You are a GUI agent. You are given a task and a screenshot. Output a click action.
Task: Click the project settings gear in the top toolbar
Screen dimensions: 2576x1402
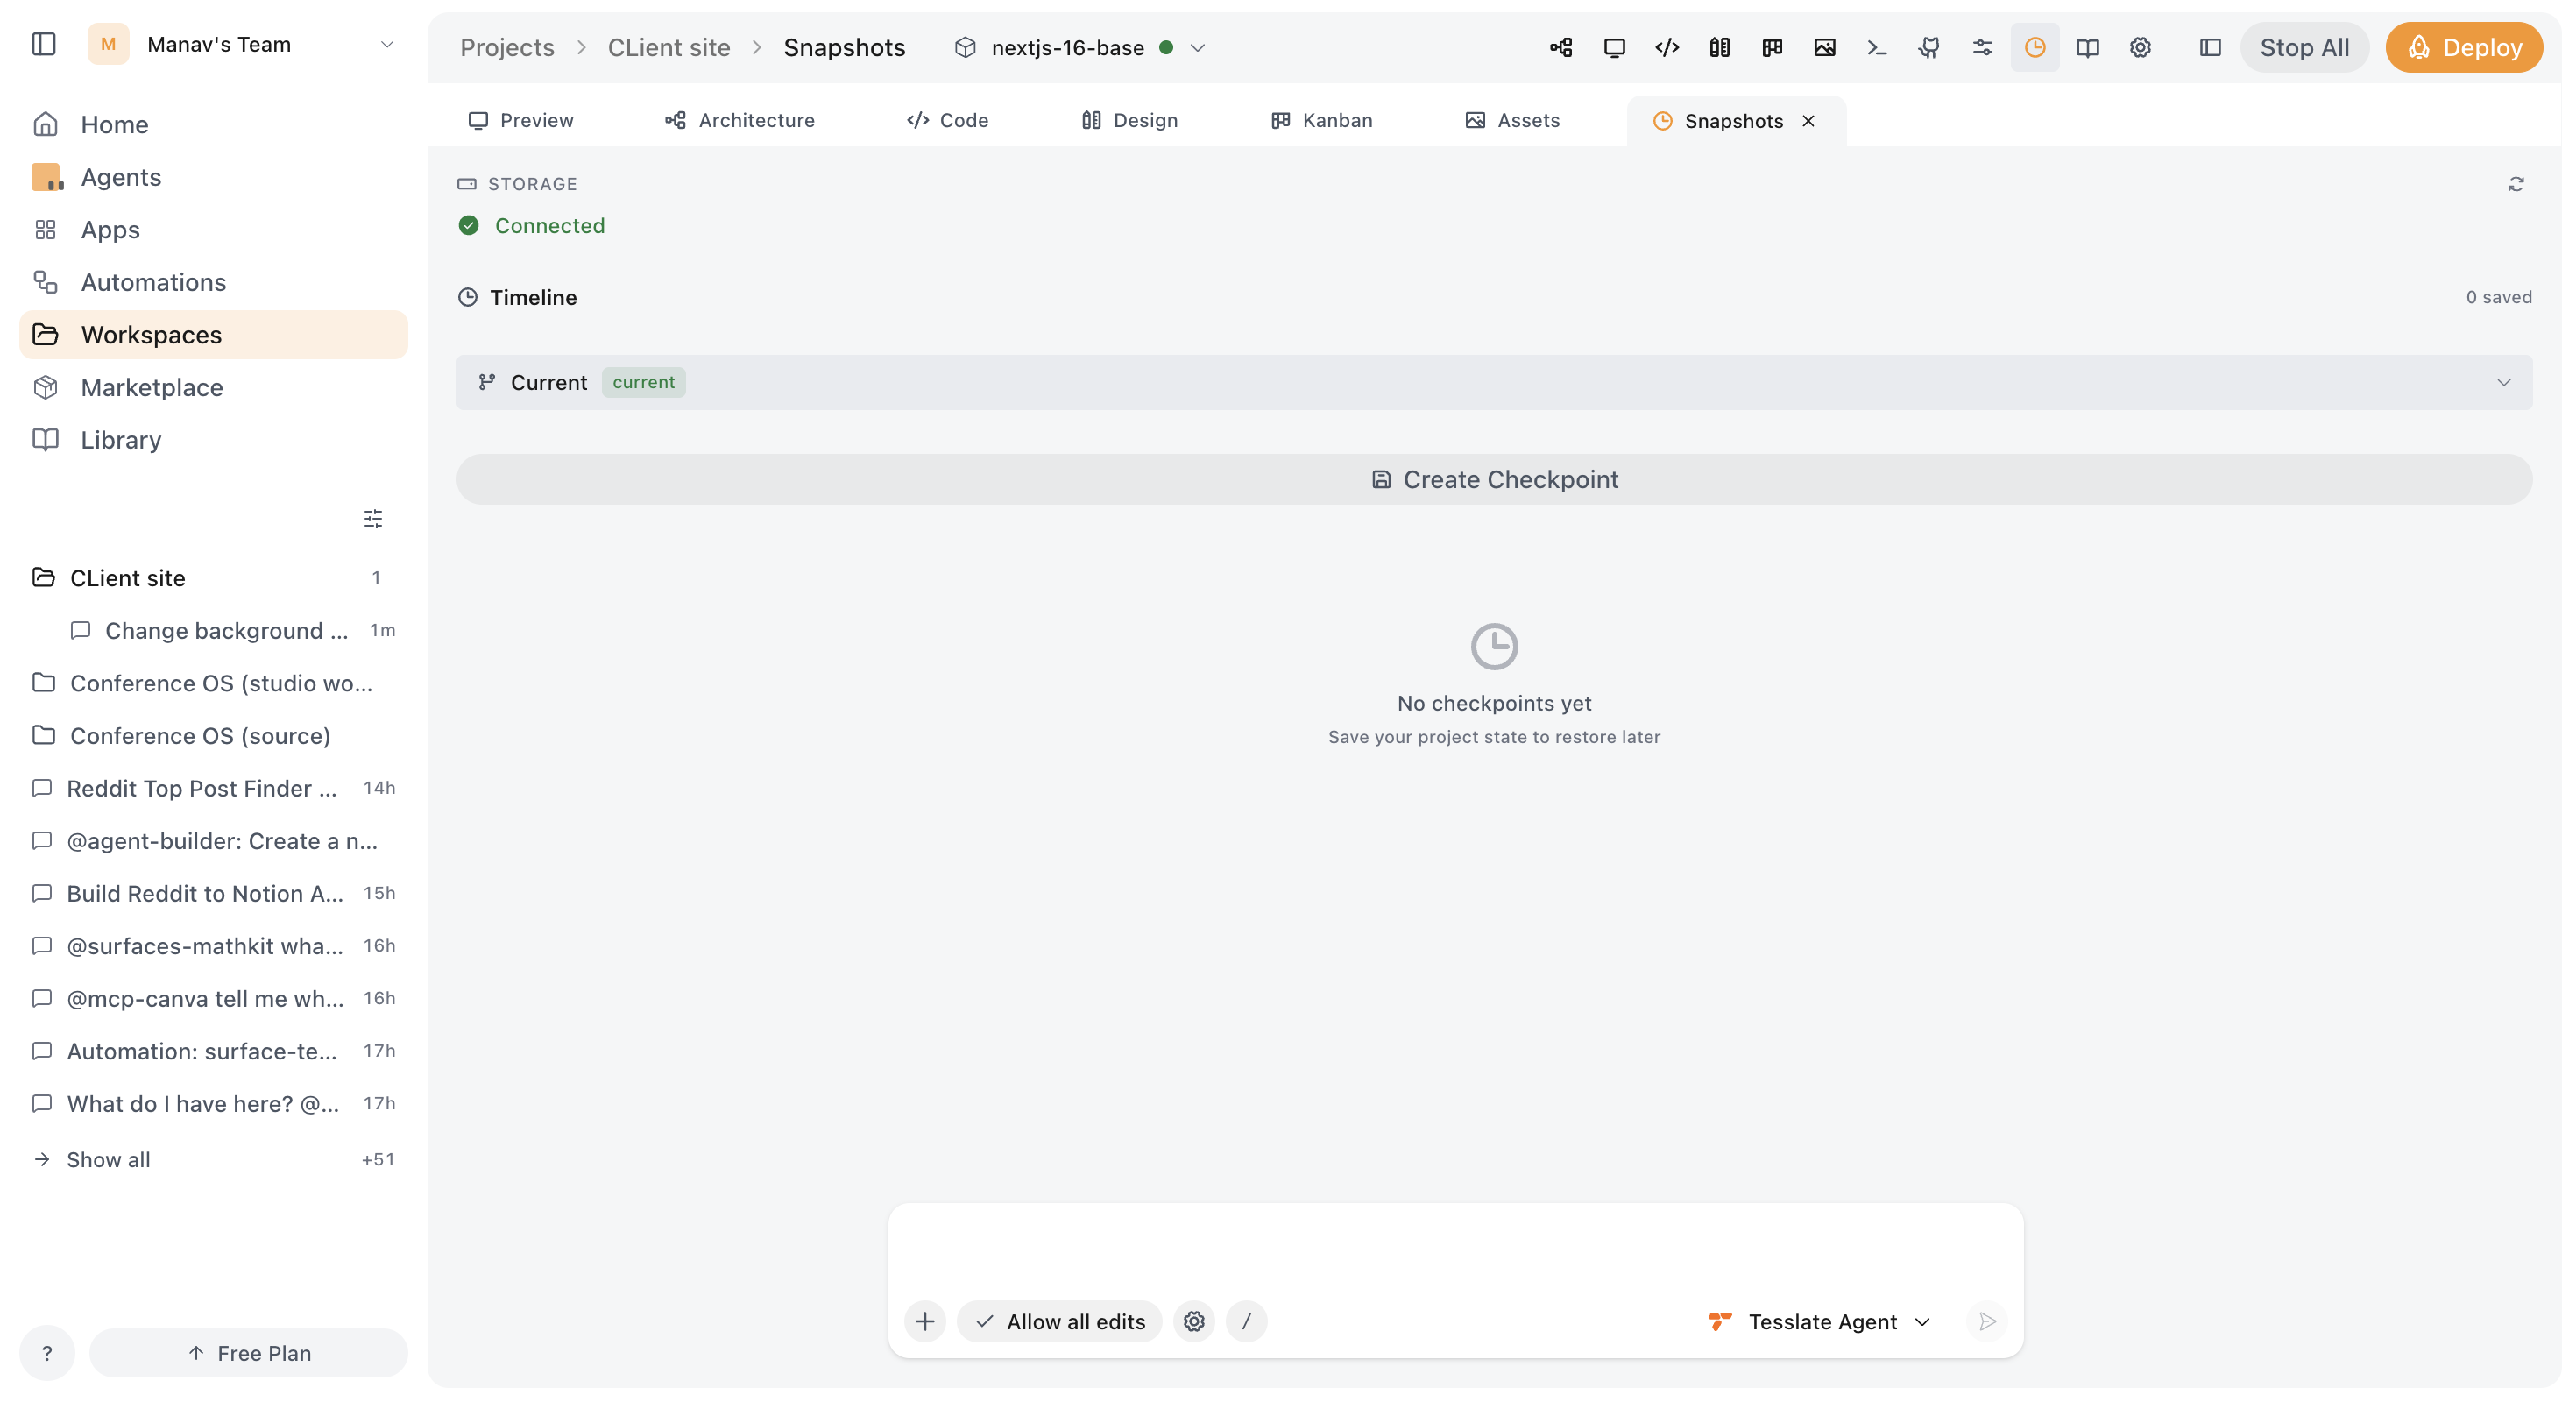pyautogui.click(x=2140, y=47)
